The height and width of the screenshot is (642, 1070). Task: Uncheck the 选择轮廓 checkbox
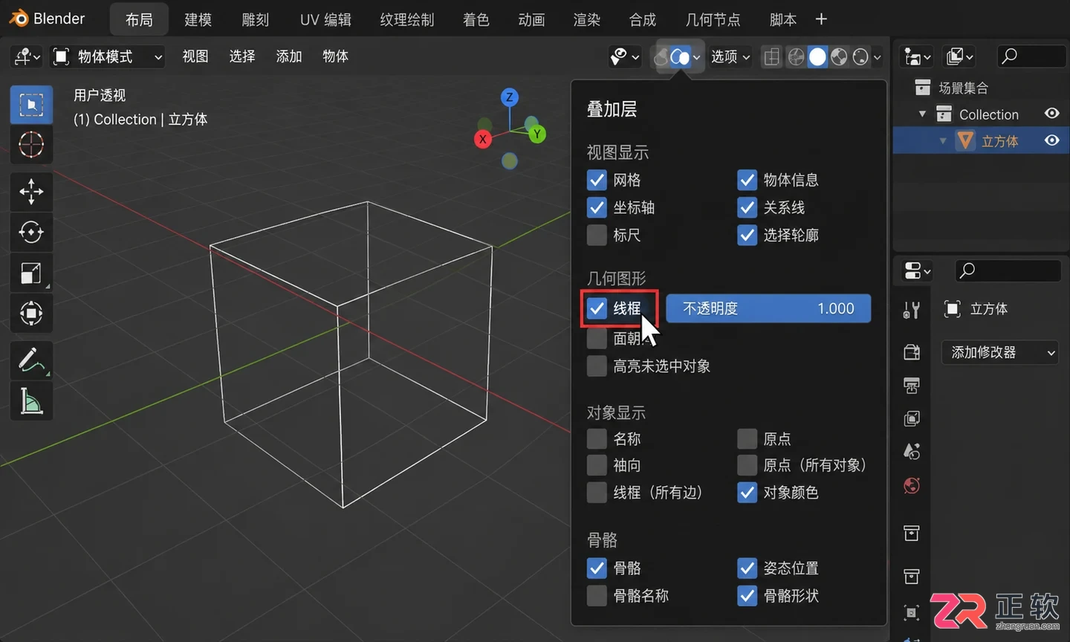tap(747, 235)
